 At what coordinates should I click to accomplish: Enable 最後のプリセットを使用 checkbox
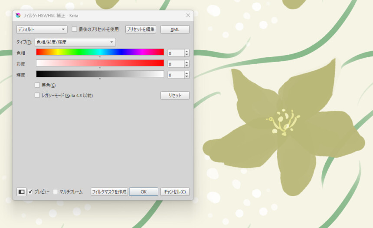[x=75, y=29]
